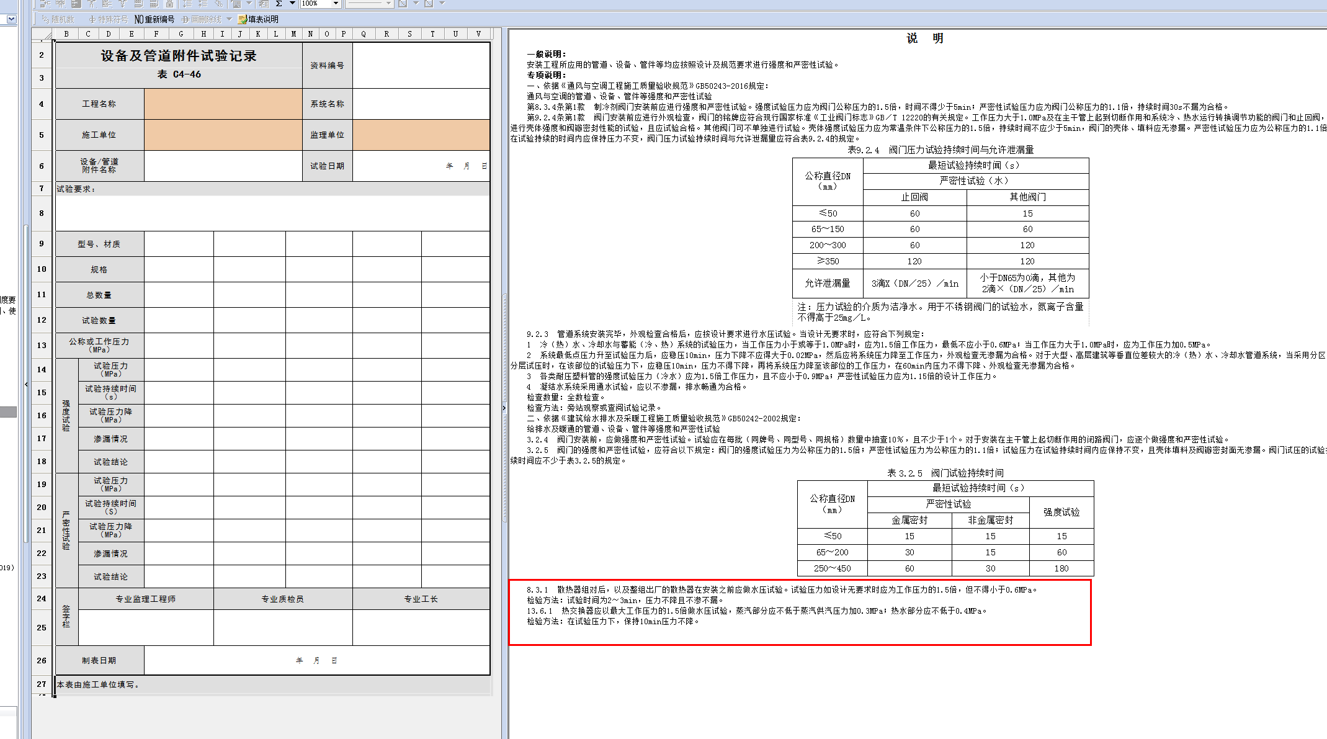Screen dimensions: 1327x739
Task: Select row header 4
Action: point(42,104)
